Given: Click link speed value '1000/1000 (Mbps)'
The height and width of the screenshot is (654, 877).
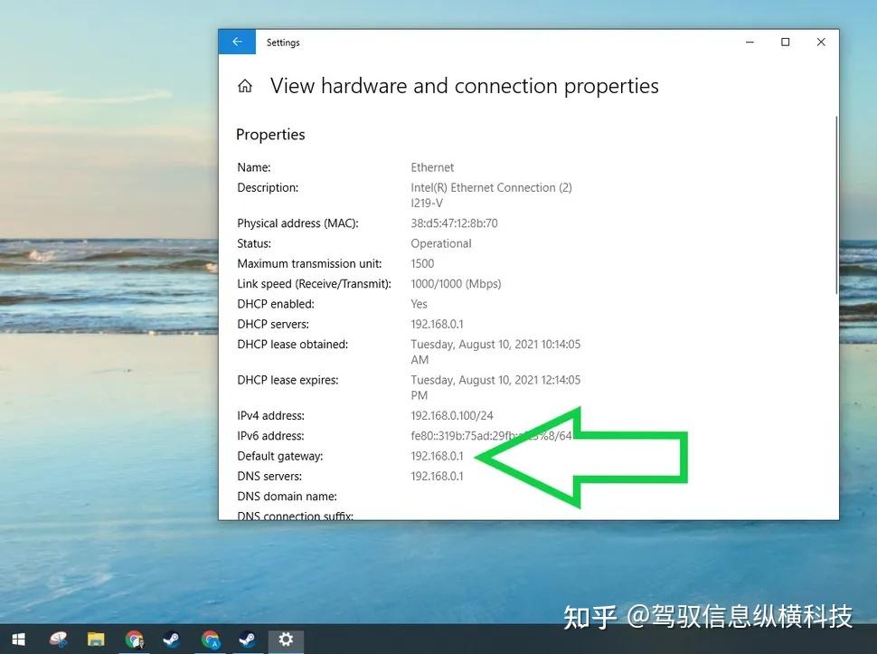Looking at the screenshot, I should pos(456,284).
